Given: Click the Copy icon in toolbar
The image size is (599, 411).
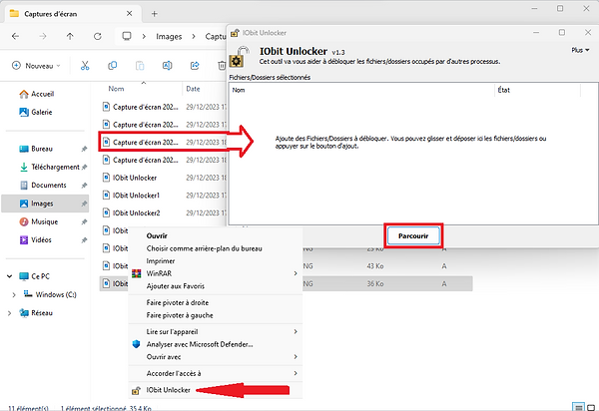Looking at the screenshot, I should pos(112,66).
